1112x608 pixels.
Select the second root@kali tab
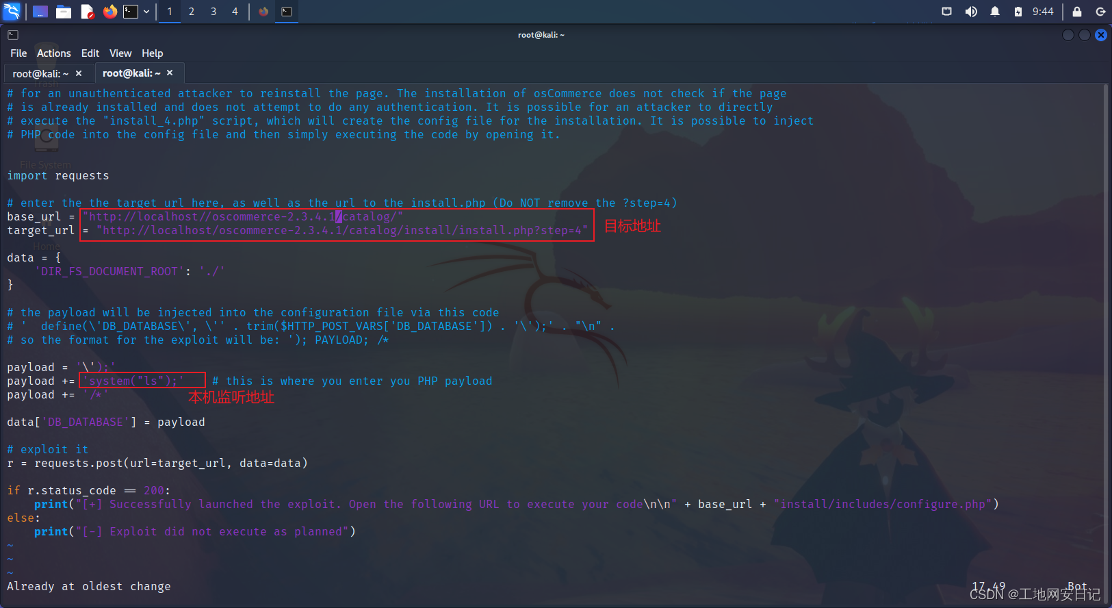131,73
